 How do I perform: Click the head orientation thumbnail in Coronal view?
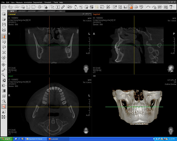86,69
